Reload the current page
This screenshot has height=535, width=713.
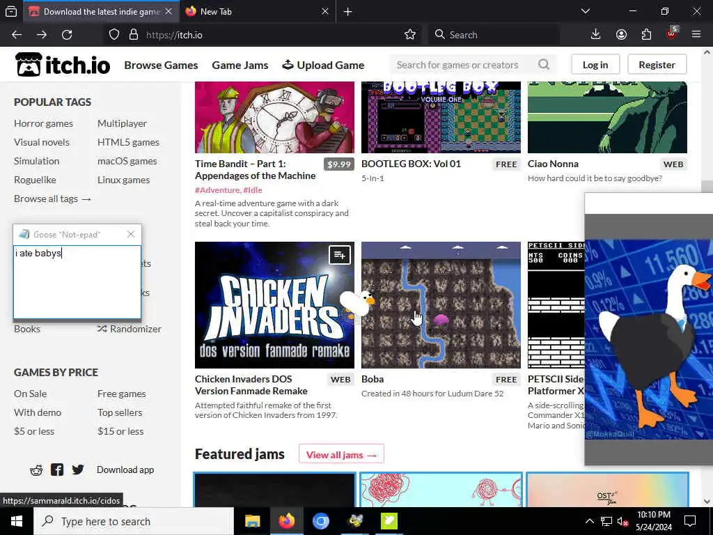pyautogui.click(x=67, y=35)
